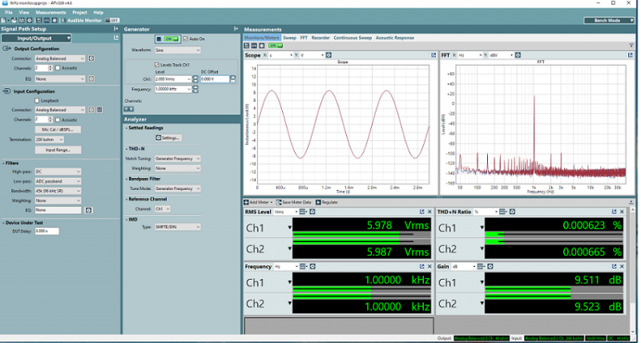Click the DC Offset stepper arrows
The image size is (641, 343).
tap(232, 79)
